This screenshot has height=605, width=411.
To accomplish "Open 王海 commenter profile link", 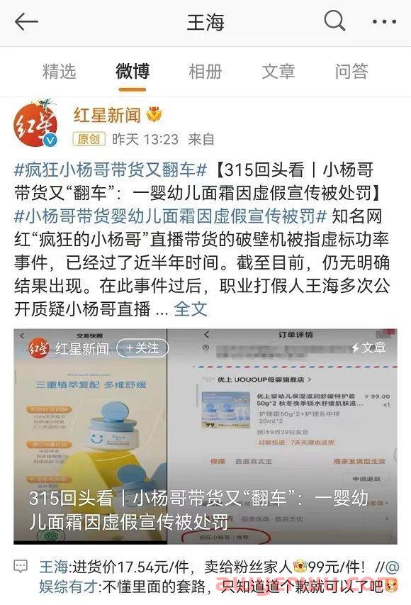I will (54, 567).
